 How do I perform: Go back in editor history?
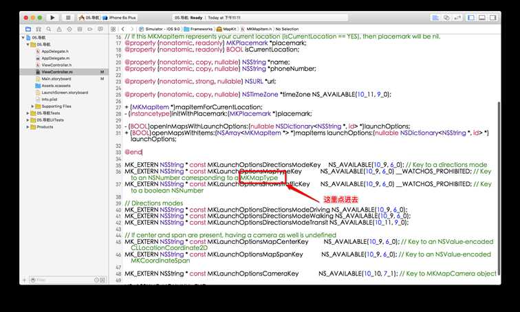coord(123,29)
